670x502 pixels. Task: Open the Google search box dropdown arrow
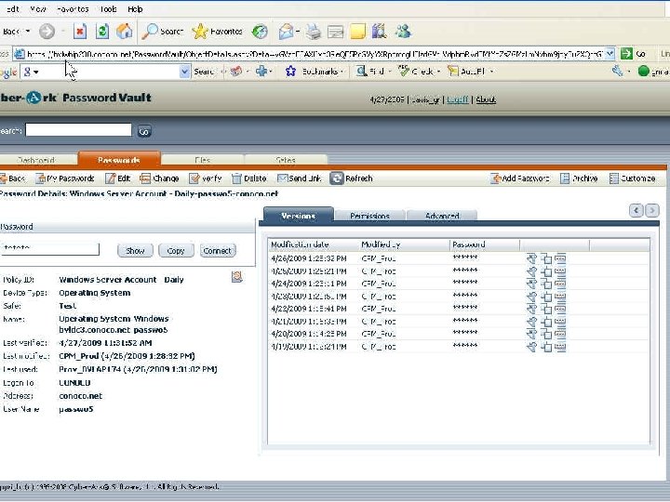click(184, 72)
